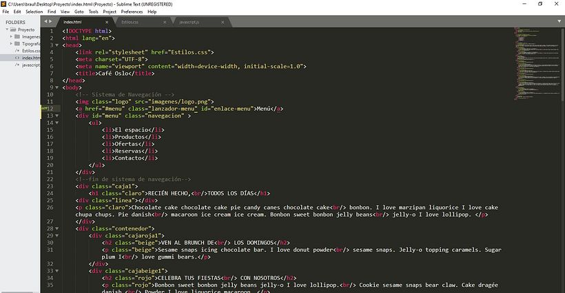Image resolution: width=565 pixels, height=293 pixels.
Task: Place cursor in 'Estilos.css' href value
Action: click(x=189, y=52)
